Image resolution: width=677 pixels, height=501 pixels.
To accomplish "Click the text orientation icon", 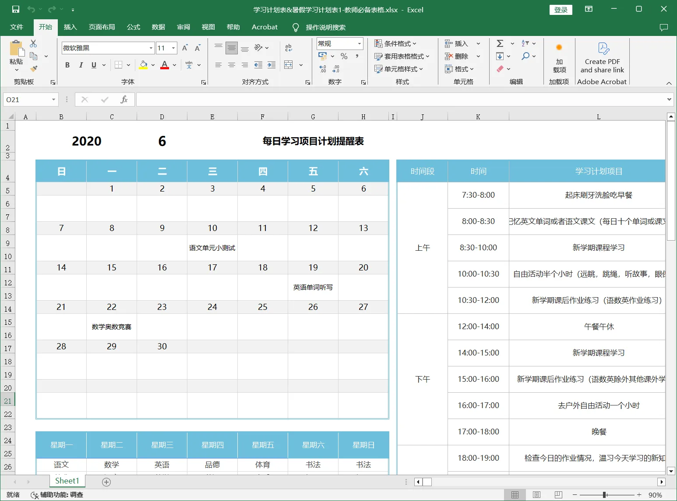I will pyautogui.click(x=258, y=48).
